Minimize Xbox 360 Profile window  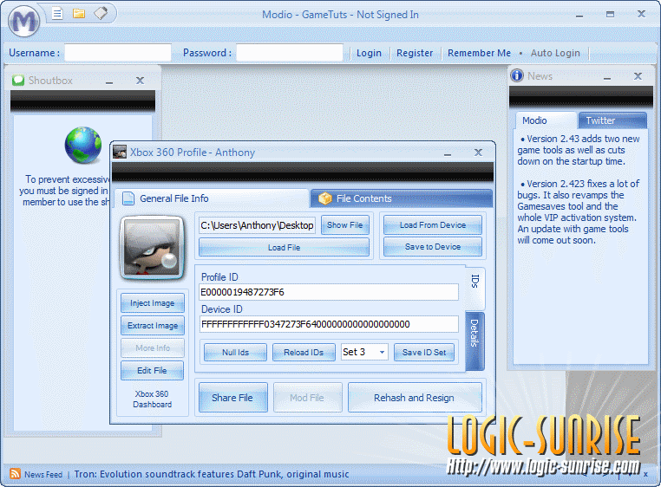pos(448,154)
